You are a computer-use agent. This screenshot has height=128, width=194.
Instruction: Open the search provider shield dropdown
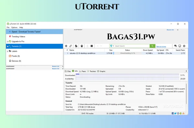(x=112, y=46)
